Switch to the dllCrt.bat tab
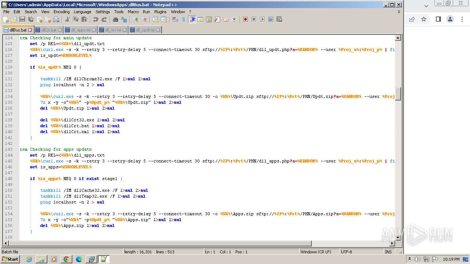This screenshot has width=470, height=264. 48,30
